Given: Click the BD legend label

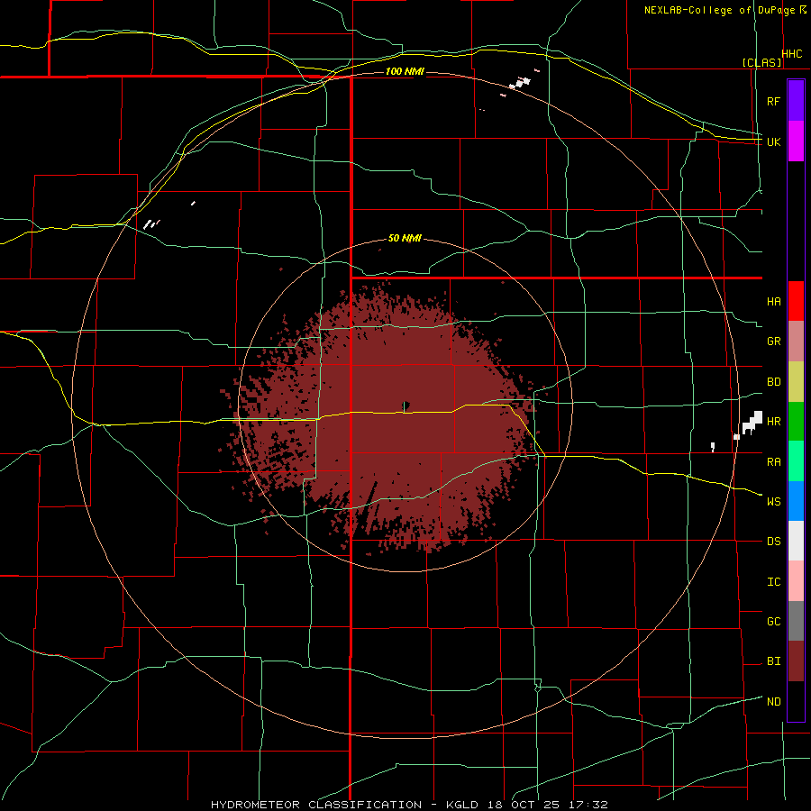Looking at the screenshot, I should point(773,382).
